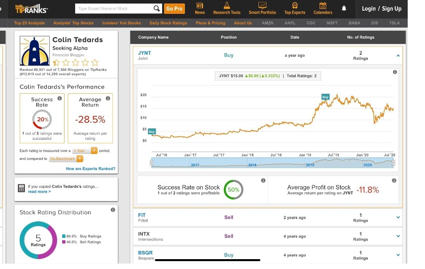Screen dimensions: 425x269
Task: Open the 1 Year period dropdown
Action: [85, 150]
